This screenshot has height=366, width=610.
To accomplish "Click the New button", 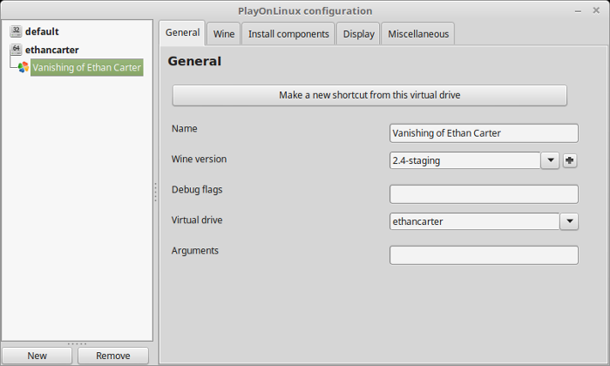I will 37,356.
